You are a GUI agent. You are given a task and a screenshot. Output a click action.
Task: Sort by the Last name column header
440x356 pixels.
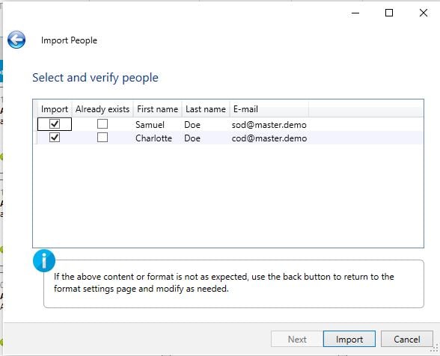(206, 109)
